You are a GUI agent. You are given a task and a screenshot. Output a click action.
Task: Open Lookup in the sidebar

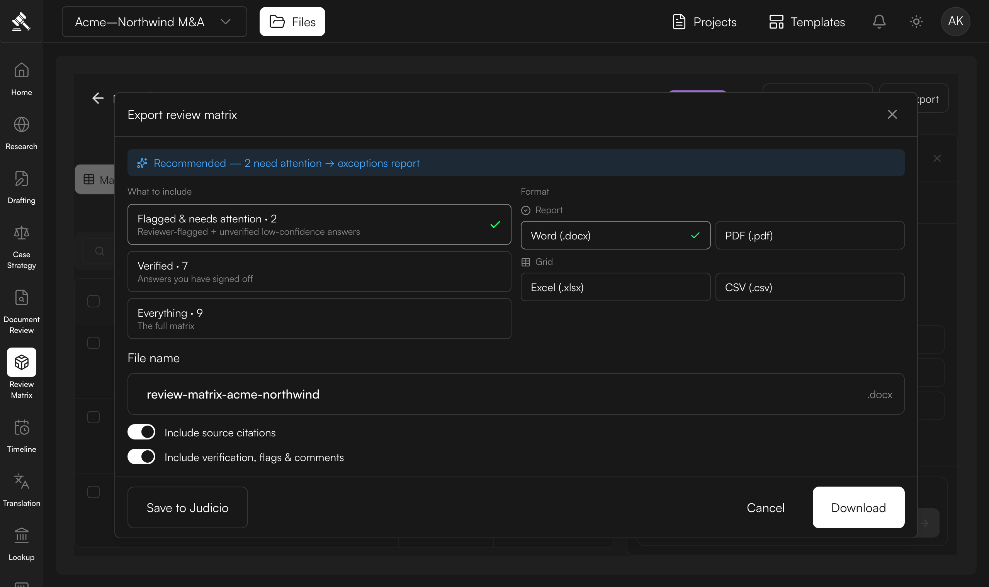coord(21,544)
